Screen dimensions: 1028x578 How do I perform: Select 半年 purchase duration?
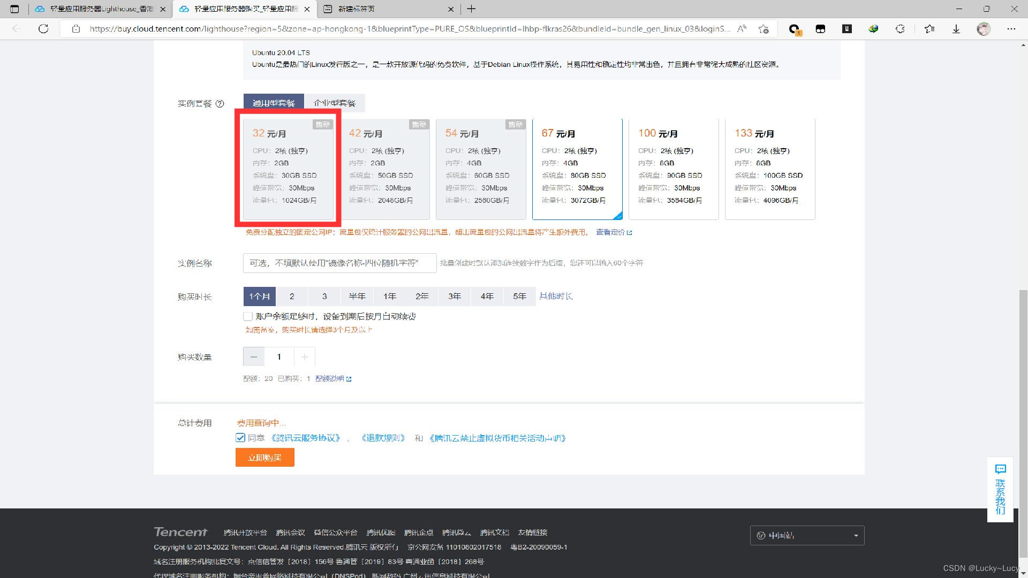pyautogui.click(x=357, y=296)
